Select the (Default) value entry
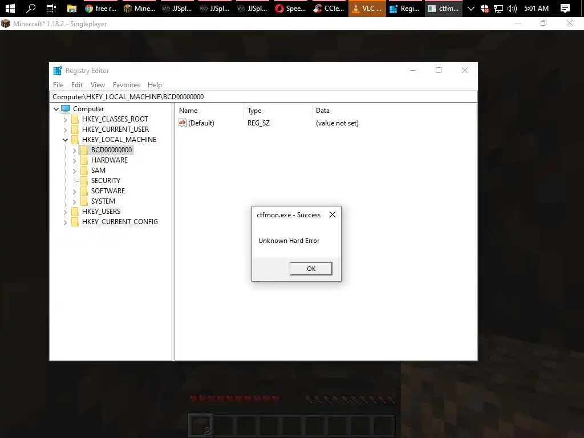The height and width of the screenshot is (438, 584). click(x=201, y=123)
